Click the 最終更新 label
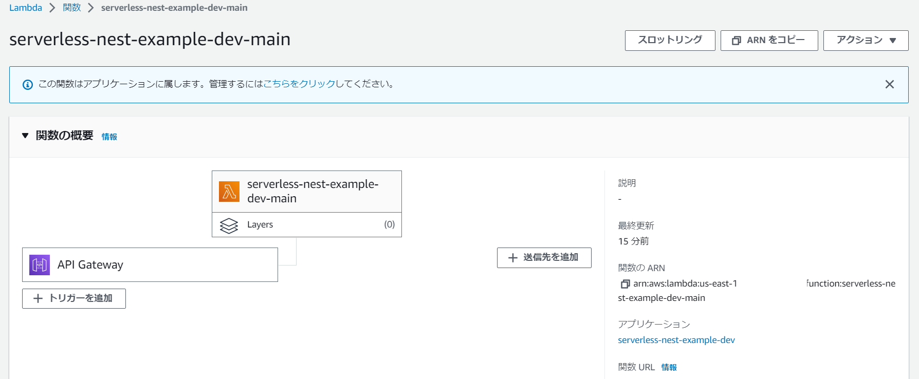The image size is (919, 379). [x=636, y=225]
